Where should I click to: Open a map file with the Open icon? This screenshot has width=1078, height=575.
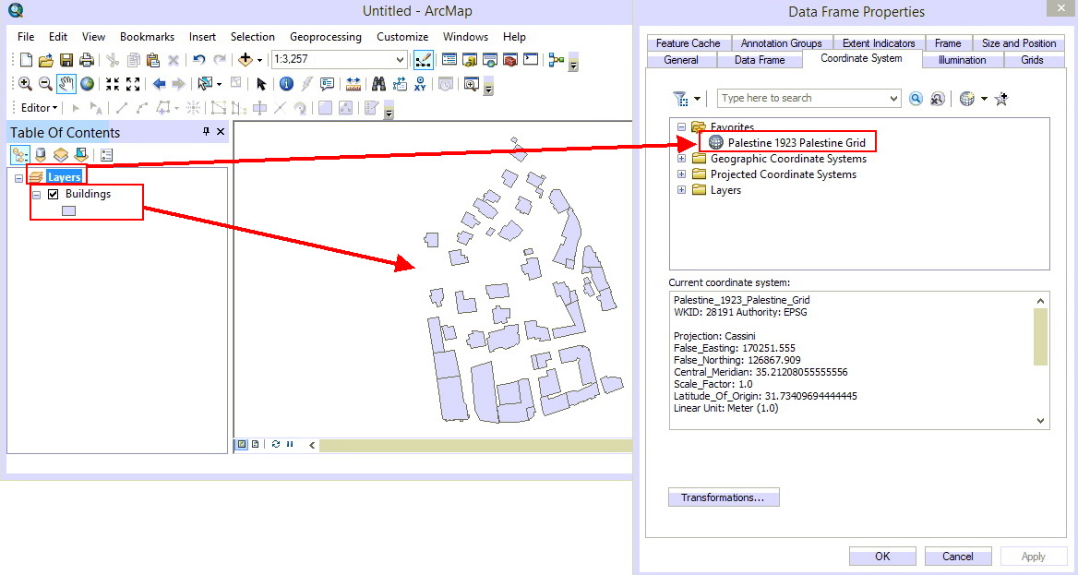click(45, 60)
